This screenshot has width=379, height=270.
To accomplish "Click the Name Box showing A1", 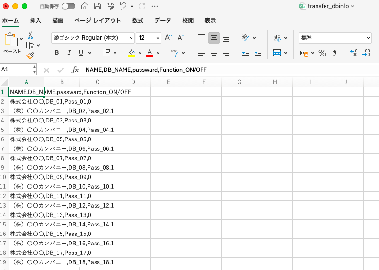I will (x=16, y=70).
